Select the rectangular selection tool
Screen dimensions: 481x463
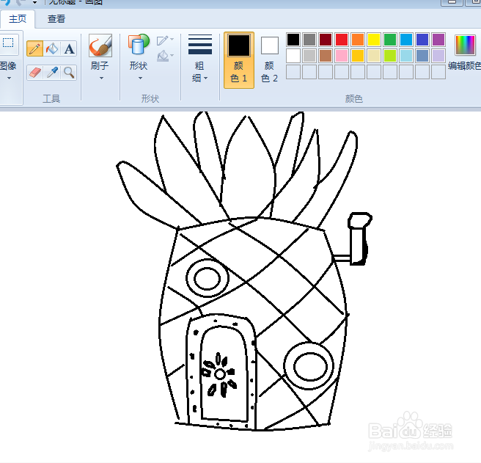pos(8,43)
